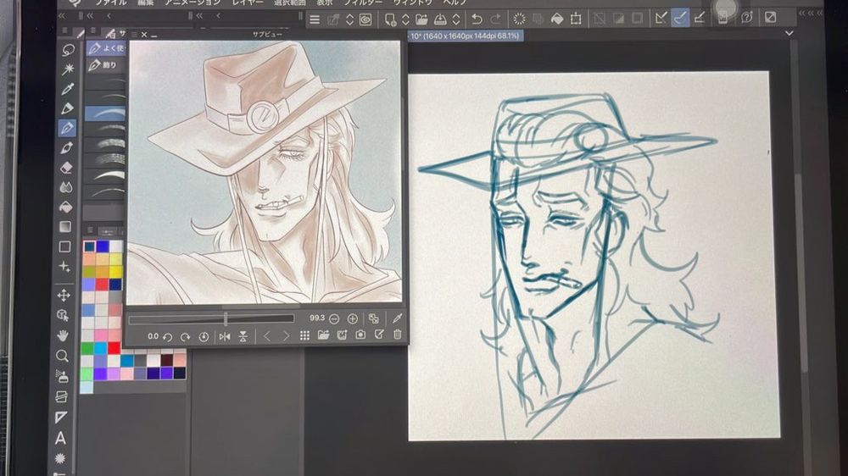Select the Eyedropper tool in the left toolbar
This screenshot has width=848, height=476.
coord(66,89)
